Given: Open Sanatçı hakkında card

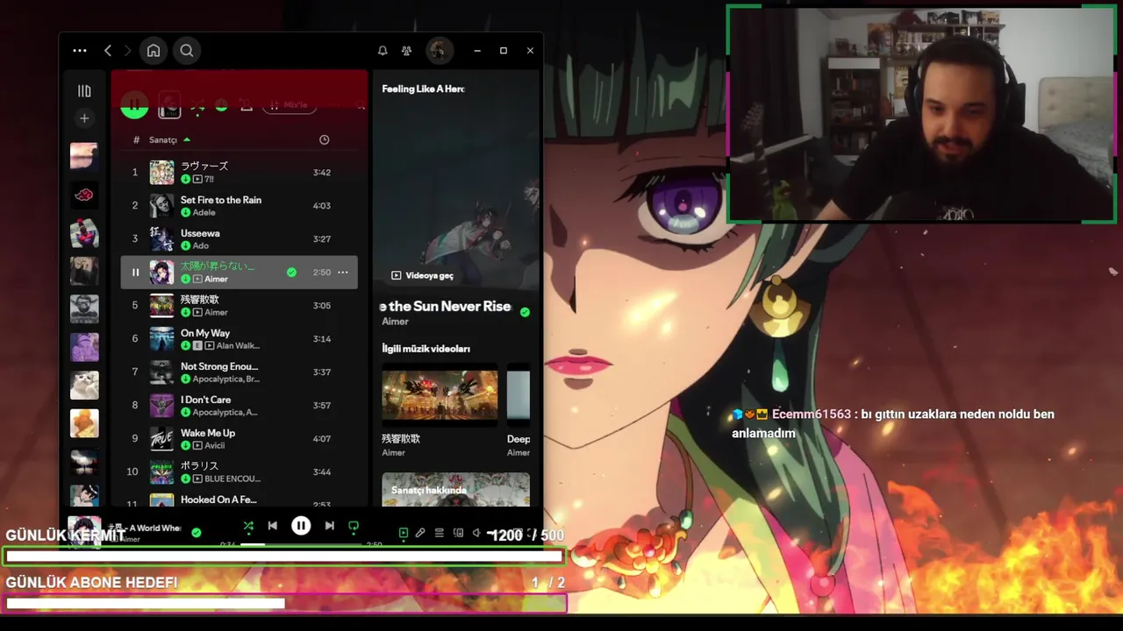Looking at the screenshot, I should (455, 490).
